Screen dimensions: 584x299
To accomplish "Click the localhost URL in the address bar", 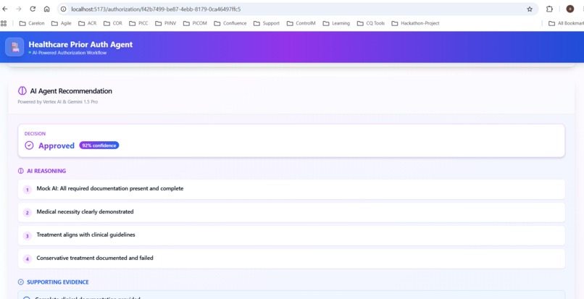I will click(156, 9).
